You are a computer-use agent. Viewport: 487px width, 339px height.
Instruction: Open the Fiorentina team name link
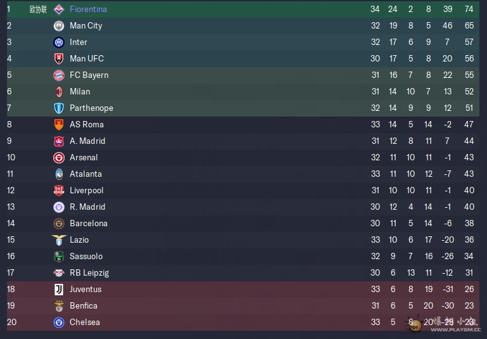click(x=88, y=10)
